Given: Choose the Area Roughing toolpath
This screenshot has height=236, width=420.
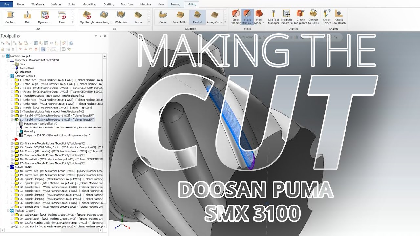Looking at the screenshot, I should [104, 17].
